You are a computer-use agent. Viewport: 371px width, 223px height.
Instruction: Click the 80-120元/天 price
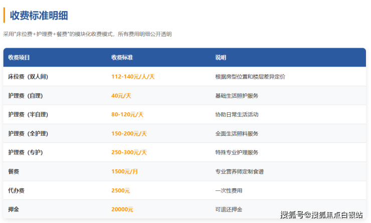tap(127, 115)
